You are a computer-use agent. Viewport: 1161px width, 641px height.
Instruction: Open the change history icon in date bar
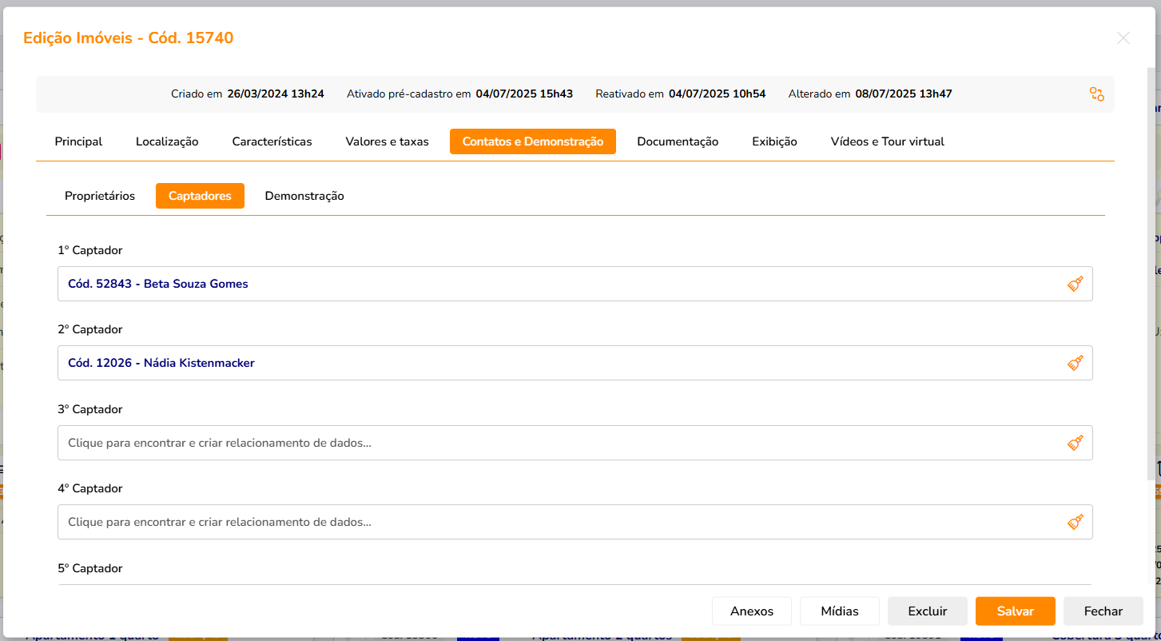tap(1096, 94)
